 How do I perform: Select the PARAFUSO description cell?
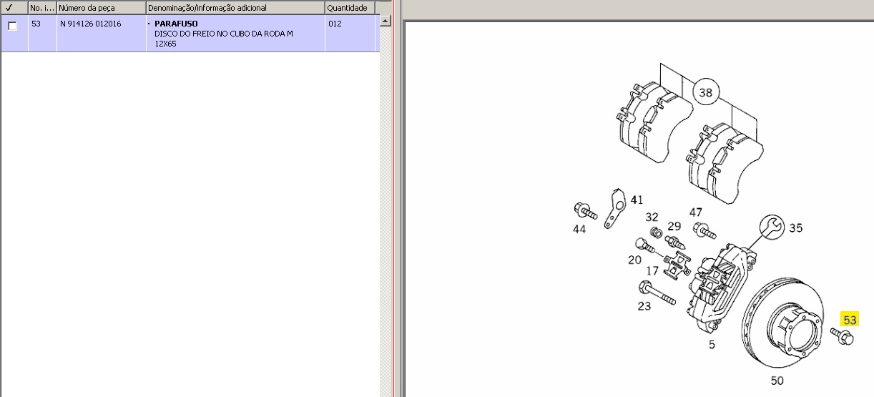coord(176,24)
